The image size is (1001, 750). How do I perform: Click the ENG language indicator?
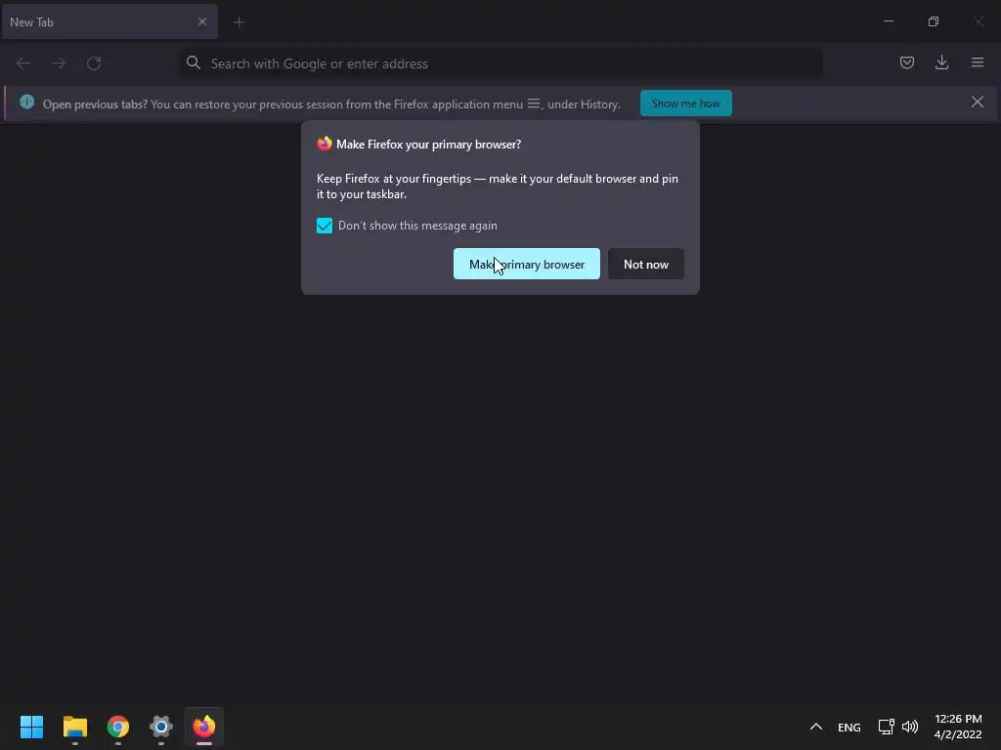(x=849, y=727)
